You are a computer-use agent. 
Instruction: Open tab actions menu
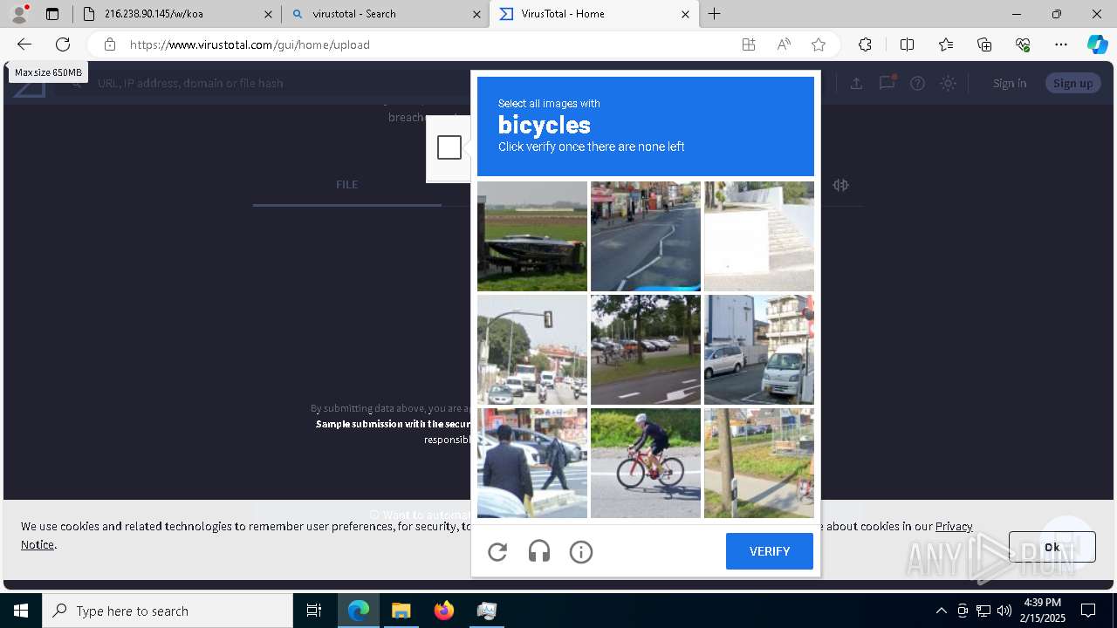(x=52, y=14)
